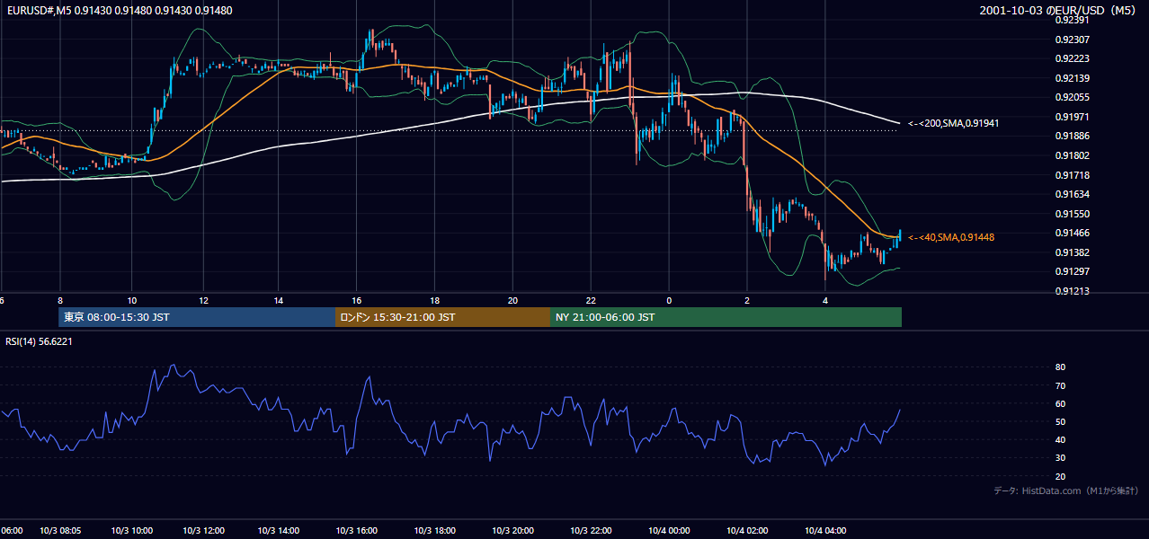The height and width of the screenshot is (539, 1149).
Task: Click the time label 10/3 12:00
Action: point(202,531)
